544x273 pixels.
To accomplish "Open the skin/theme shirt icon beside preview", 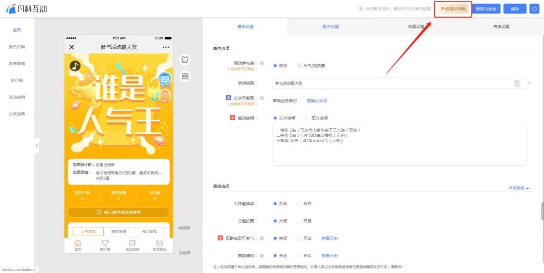I will click(x=185, y=59).
